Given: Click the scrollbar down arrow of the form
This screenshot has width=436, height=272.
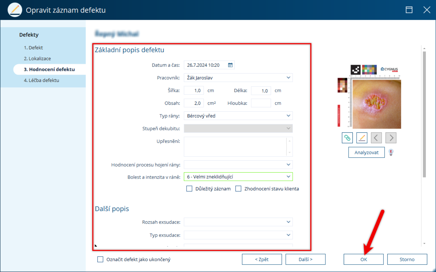Looking at the screenshot, I should pos(424,243).
